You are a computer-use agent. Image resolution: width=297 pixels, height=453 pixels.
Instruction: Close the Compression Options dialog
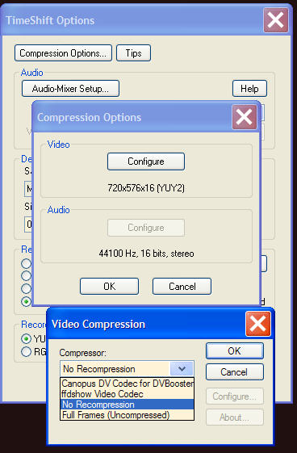click(245, 117)
